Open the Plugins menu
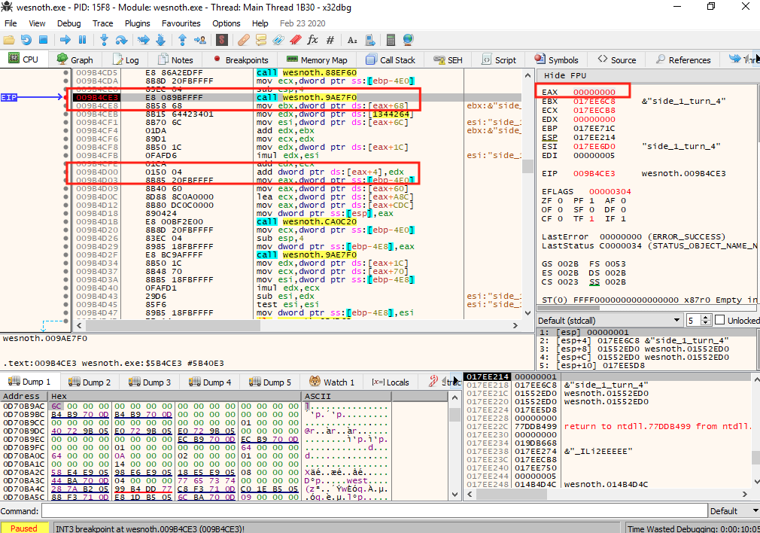760x533 pixels. click(x=137, y=23)
